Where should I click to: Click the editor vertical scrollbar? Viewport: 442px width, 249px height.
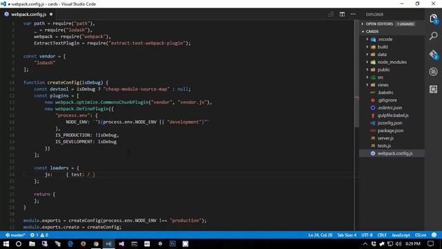[x=356, y=73]
